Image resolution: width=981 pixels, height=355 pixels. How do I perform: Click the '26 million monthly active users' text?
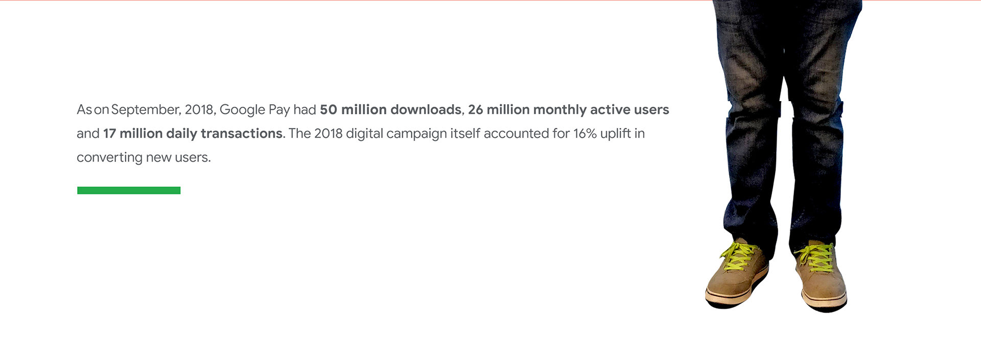pyautogui.click(x=568, y=110)
